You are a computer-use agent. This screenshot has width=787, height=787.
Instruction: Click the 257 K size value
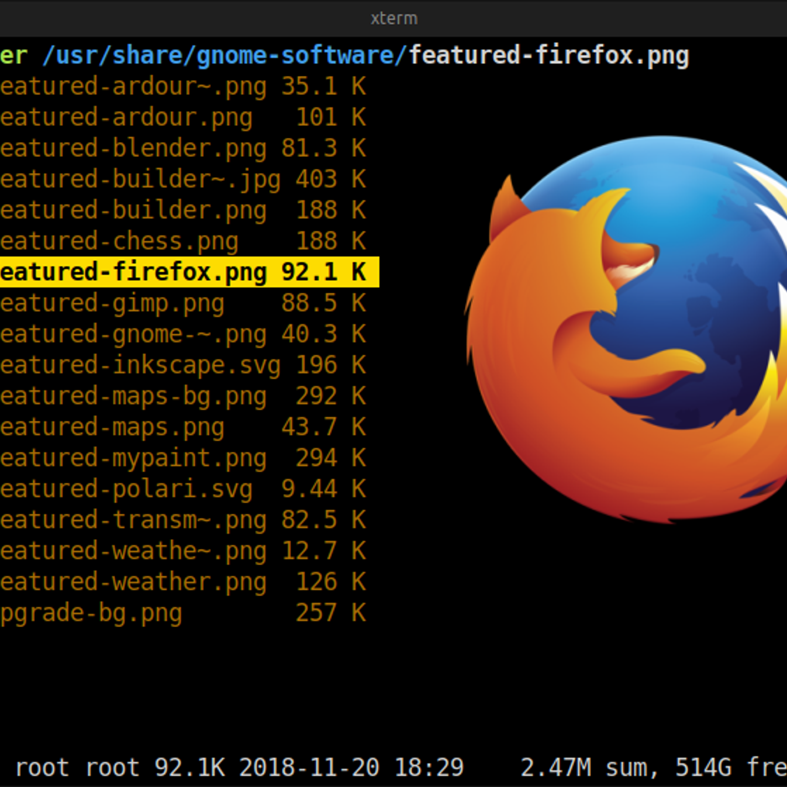330,613
